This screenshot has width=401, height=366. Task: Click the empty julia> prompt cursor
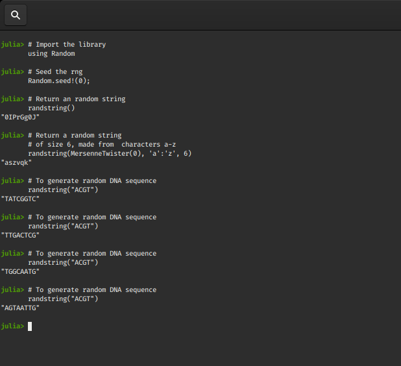[x=30, y=326]
